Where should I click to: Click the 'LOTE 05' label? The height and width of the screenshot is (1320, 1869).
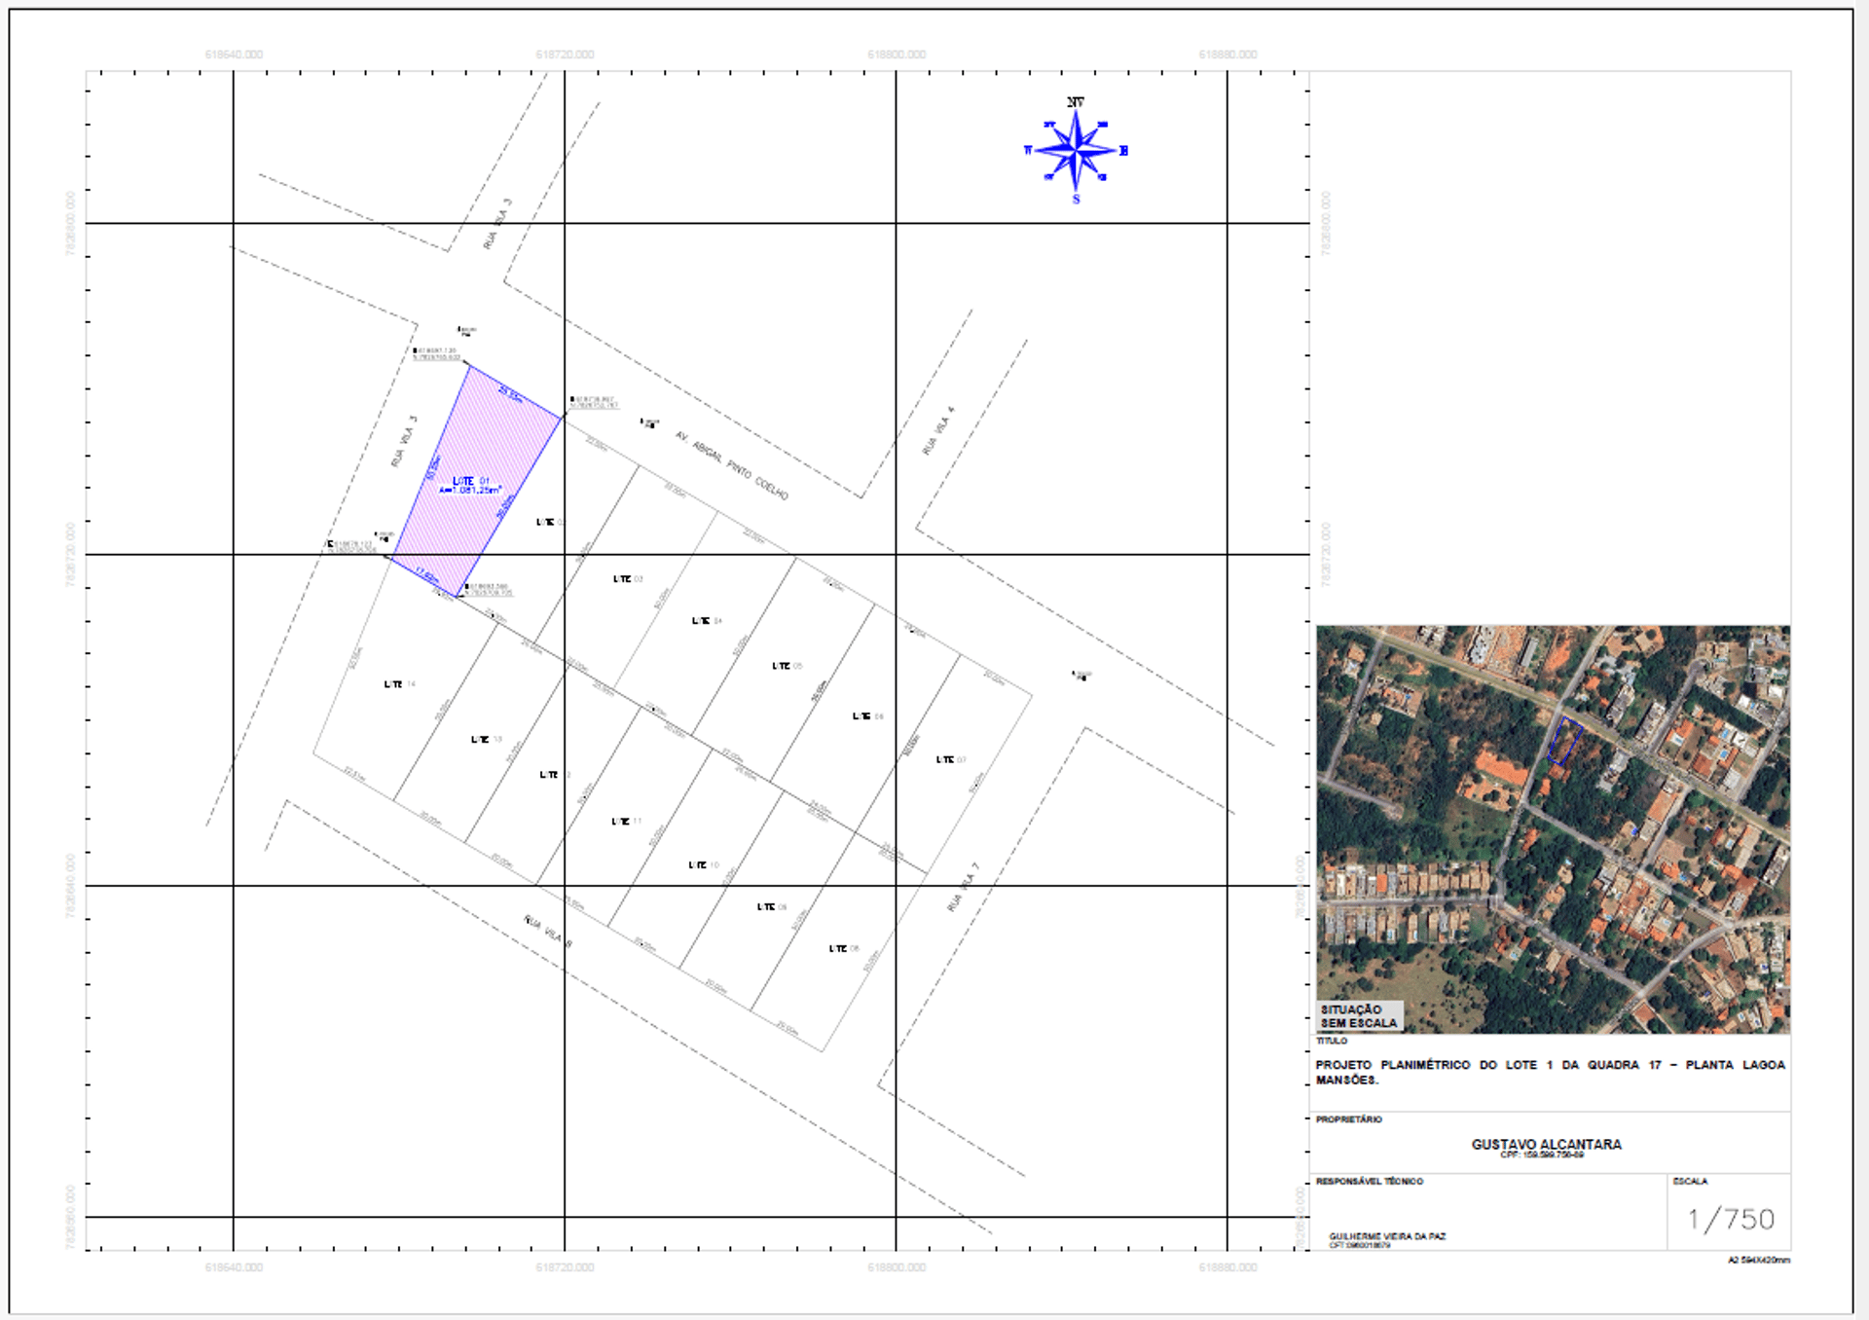click(x=787, y=667)
